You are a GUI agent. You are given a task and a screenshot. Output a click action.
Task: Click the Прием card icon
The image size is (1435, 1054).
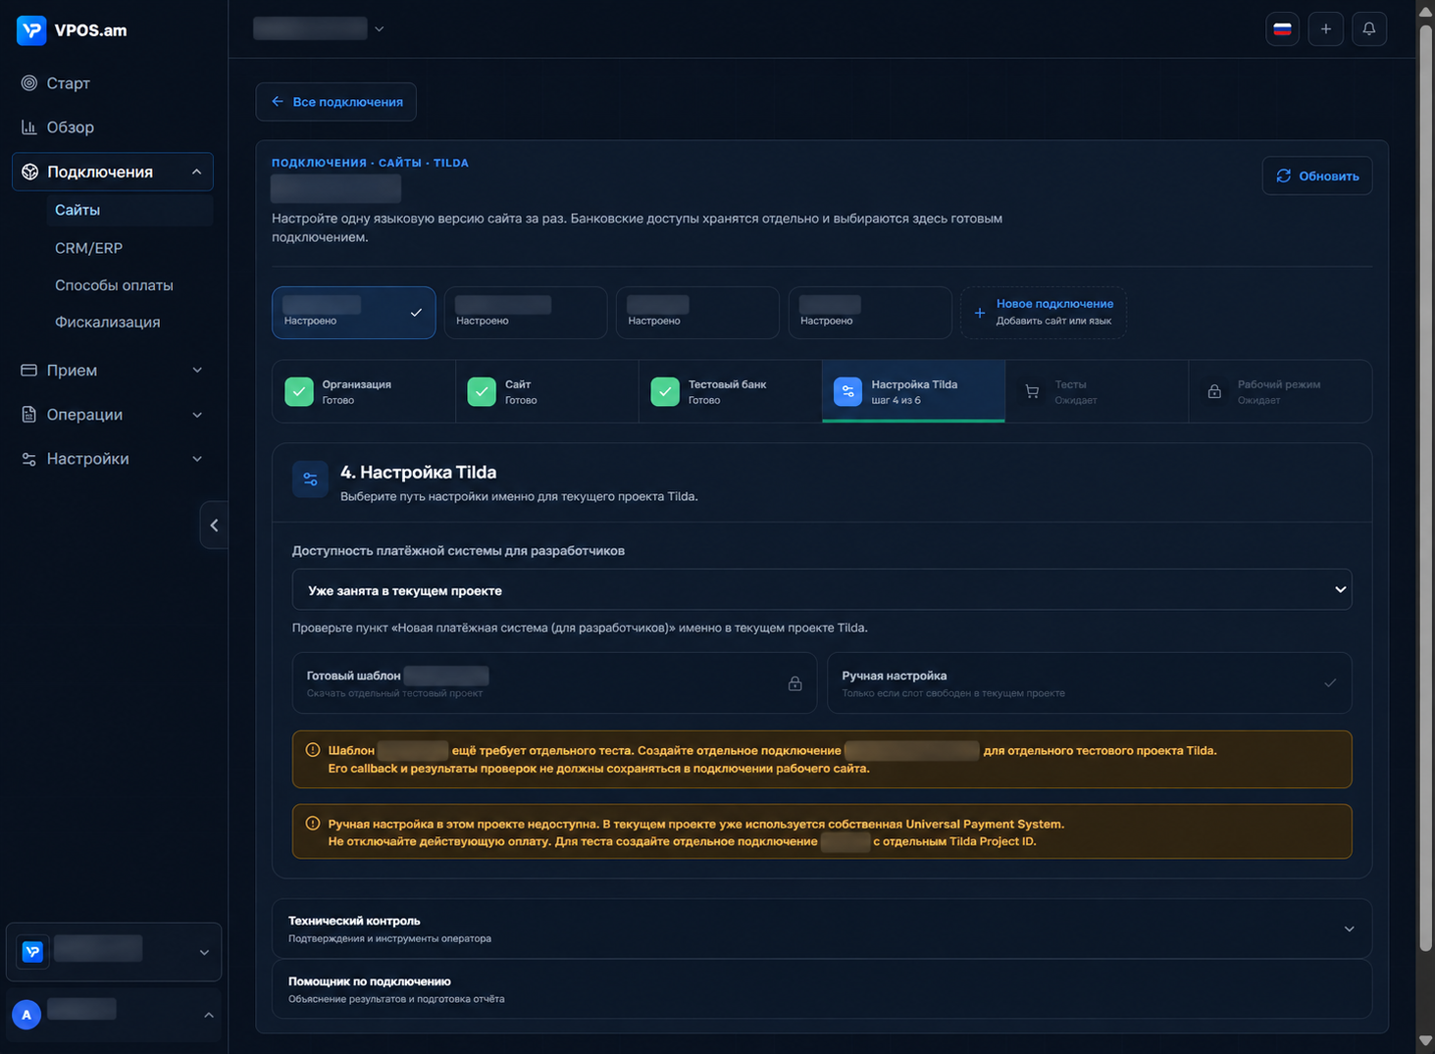(x=29, y=371)
